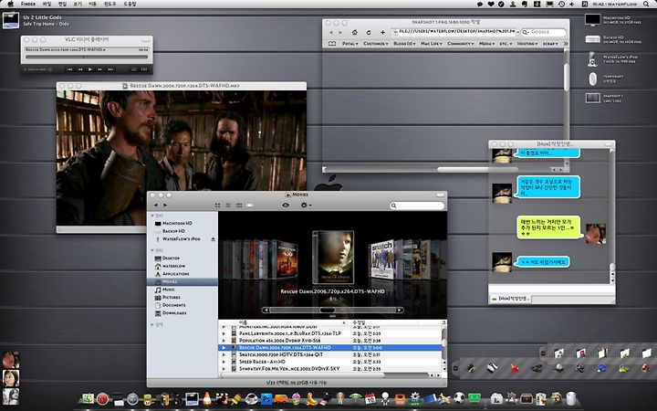The image size is (657, 411).
Task: Add bookmark with Safari plus button
Action: (x=382, y=32)
